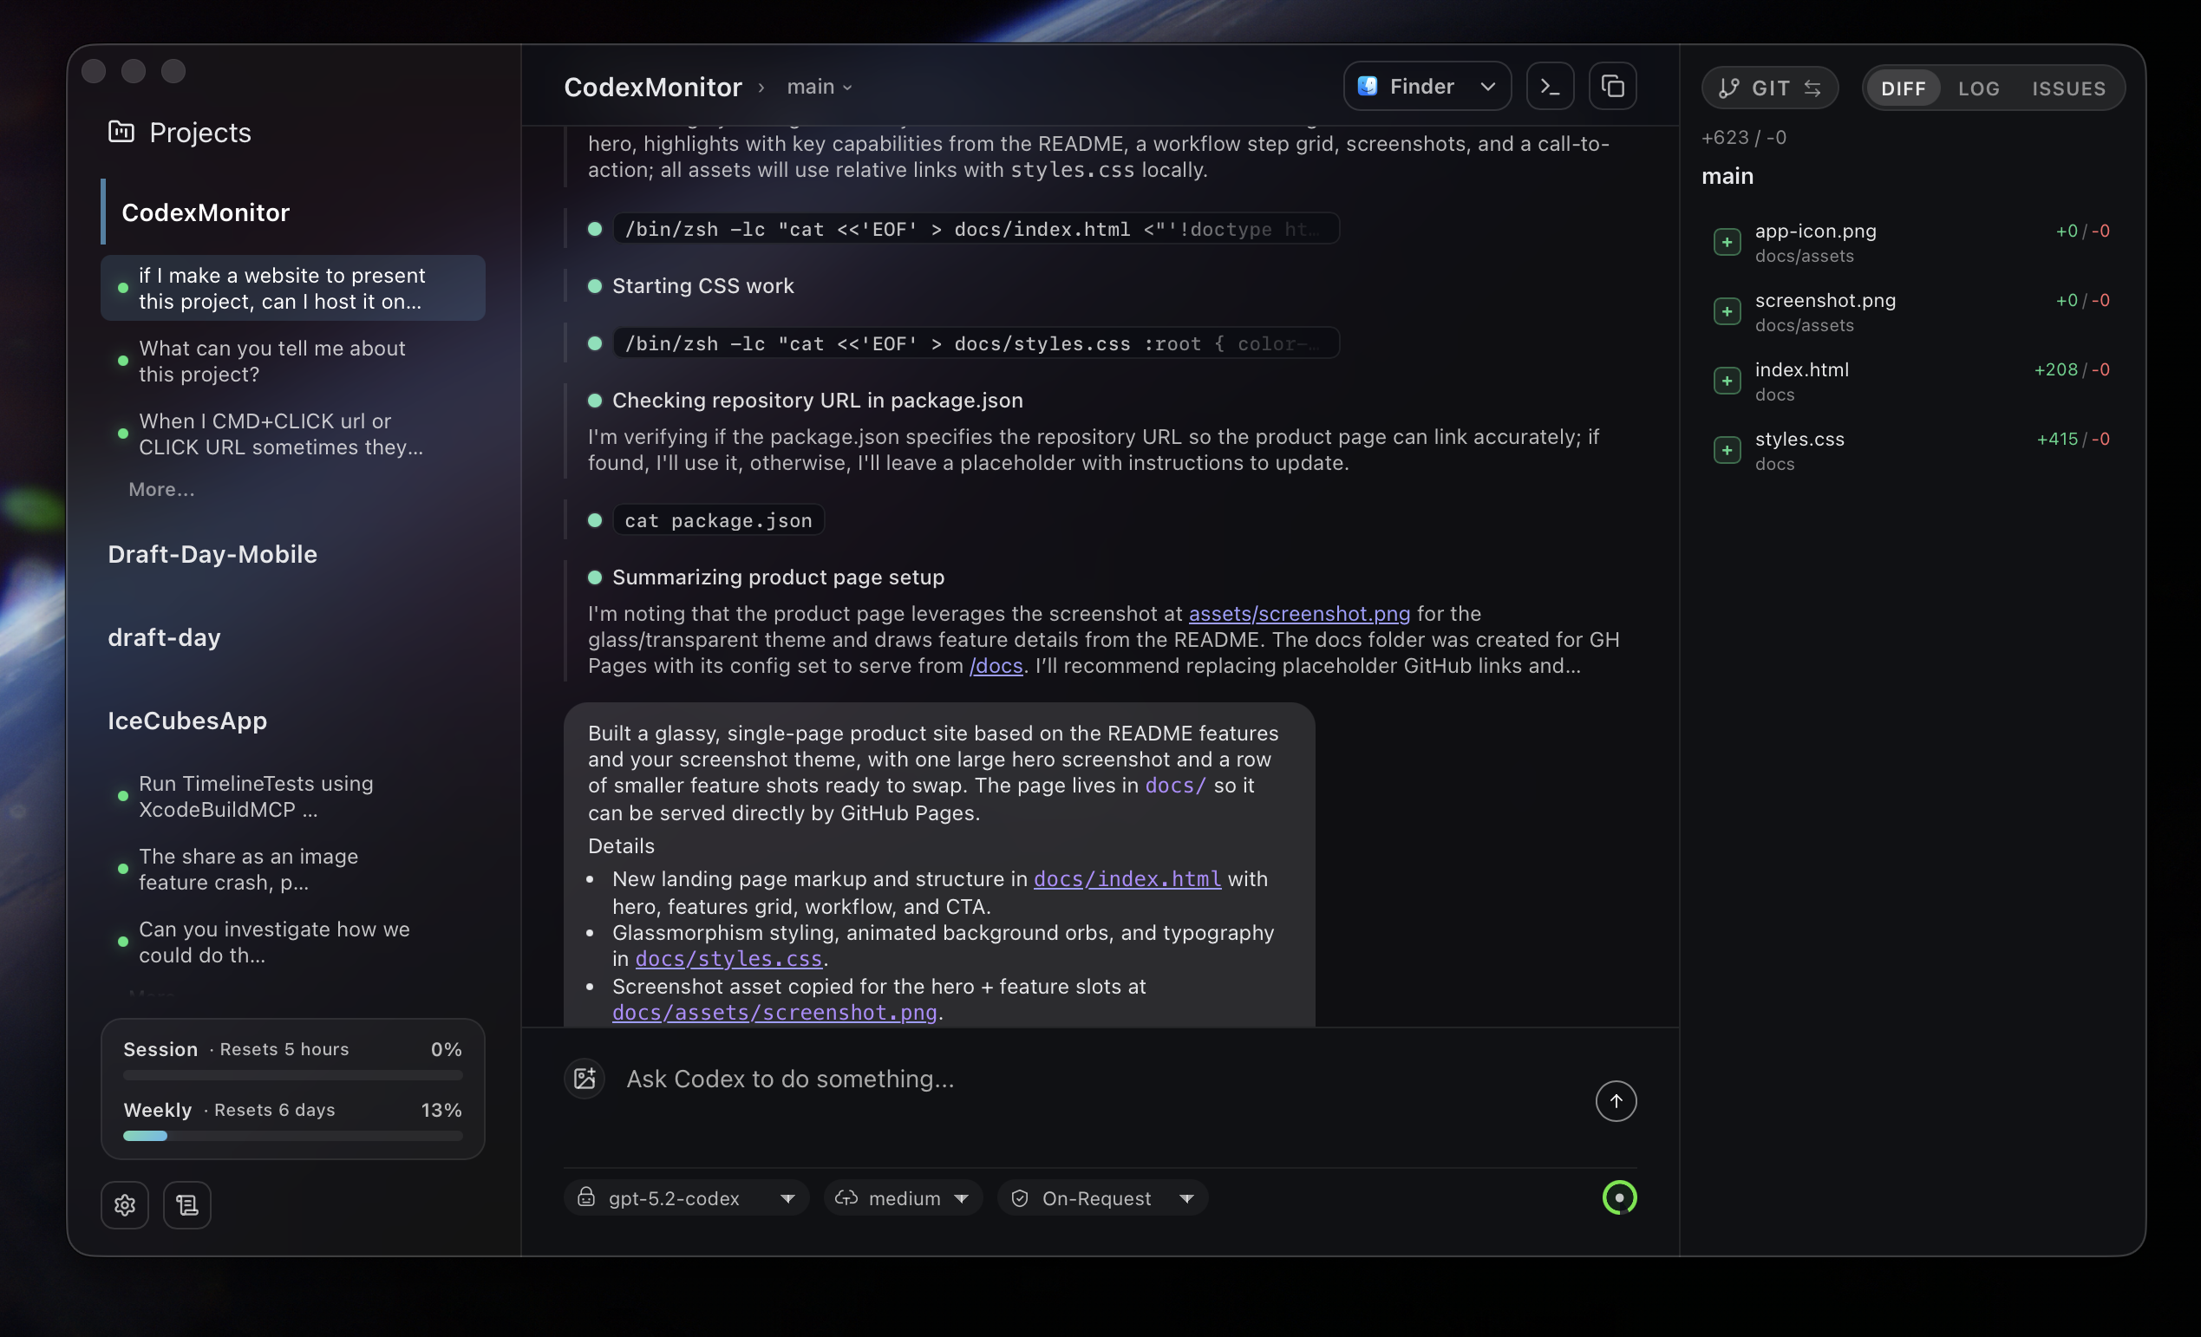Click the Weekly usage progress bar
This screenshot has width=2201, height=1337.
point(292,1136)
